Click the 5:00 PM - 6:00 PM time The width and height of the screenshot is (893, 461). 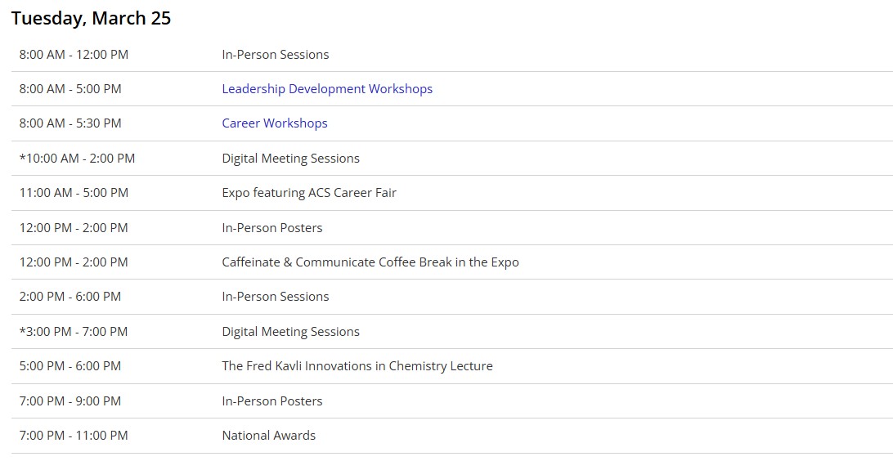(x=70, y=366)
